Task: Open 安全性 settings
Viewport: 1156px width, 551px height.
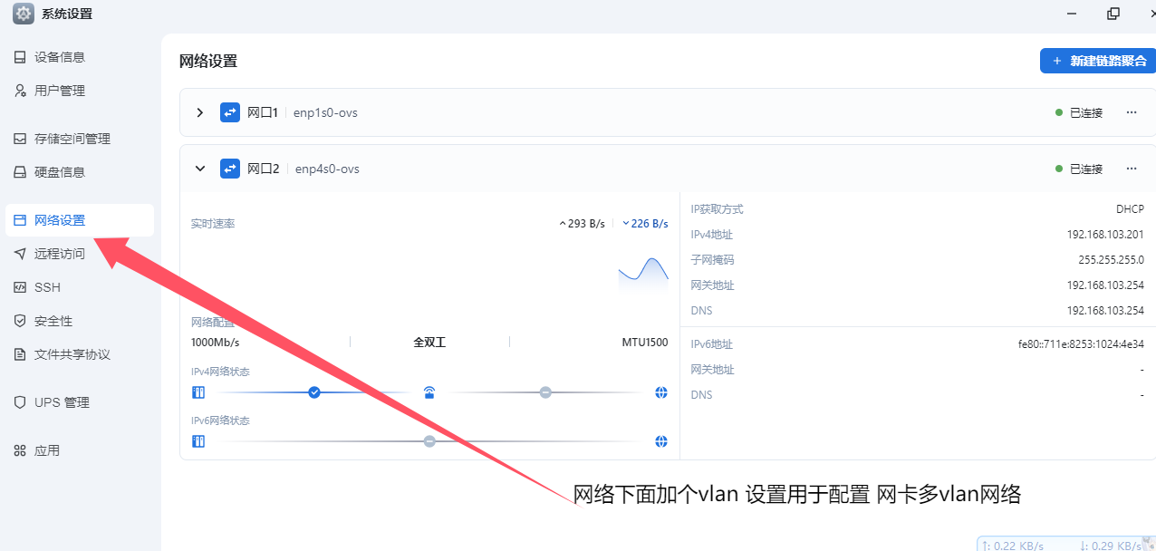Action: 80,321
